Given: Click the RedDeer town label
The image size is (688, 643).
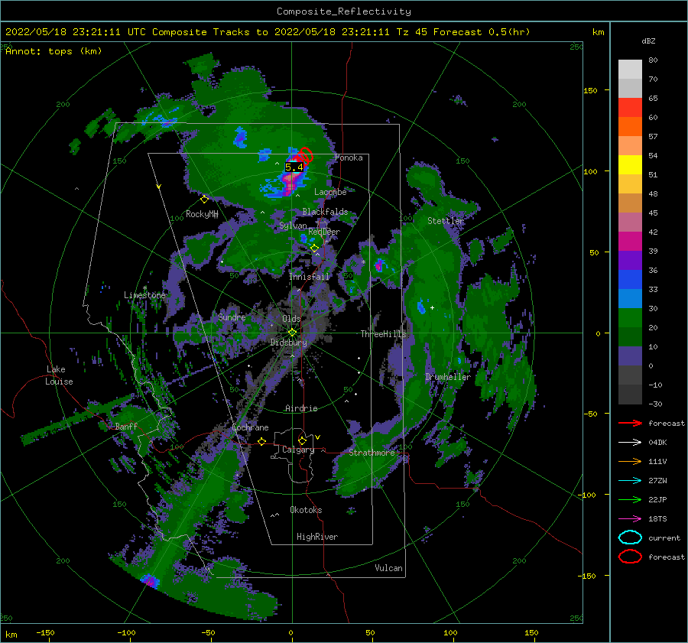Looking at the screenshot, I should click(x=324, y=232).
